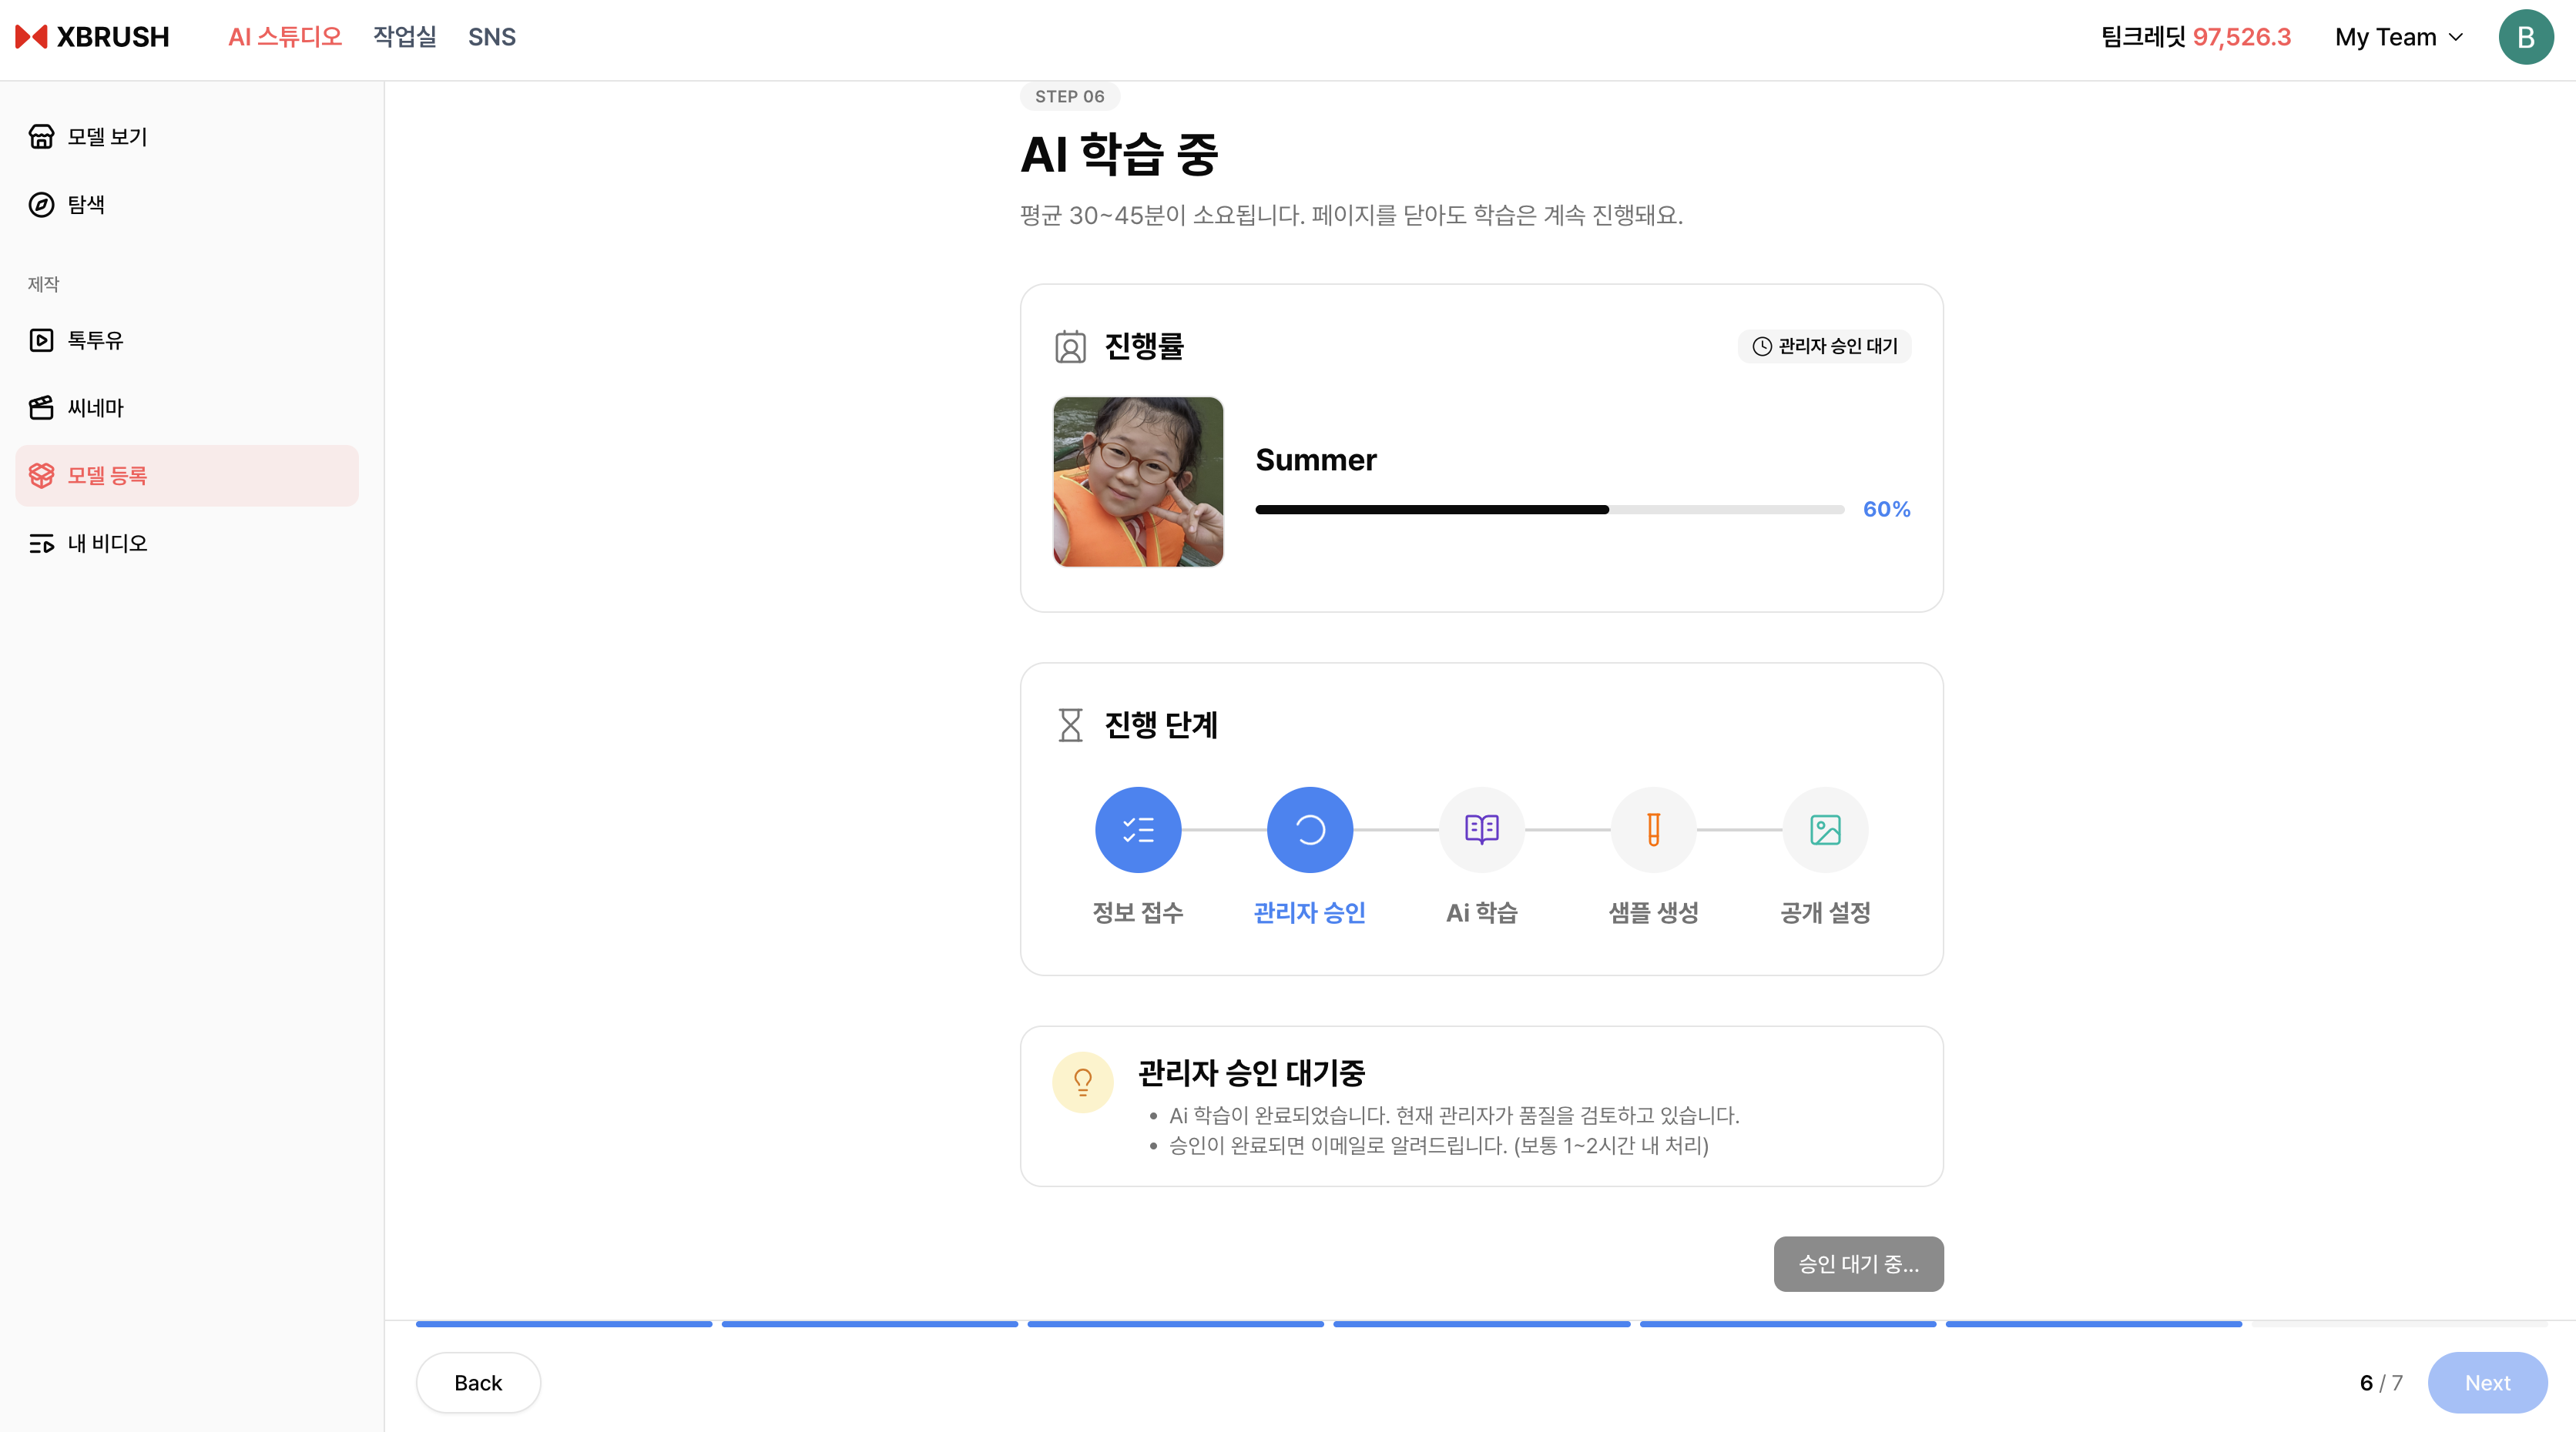Go to 탐색 in sidebar
The image size is (2576, 1432).
187,204
